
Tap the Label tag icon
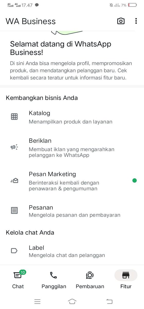[14, 251]
